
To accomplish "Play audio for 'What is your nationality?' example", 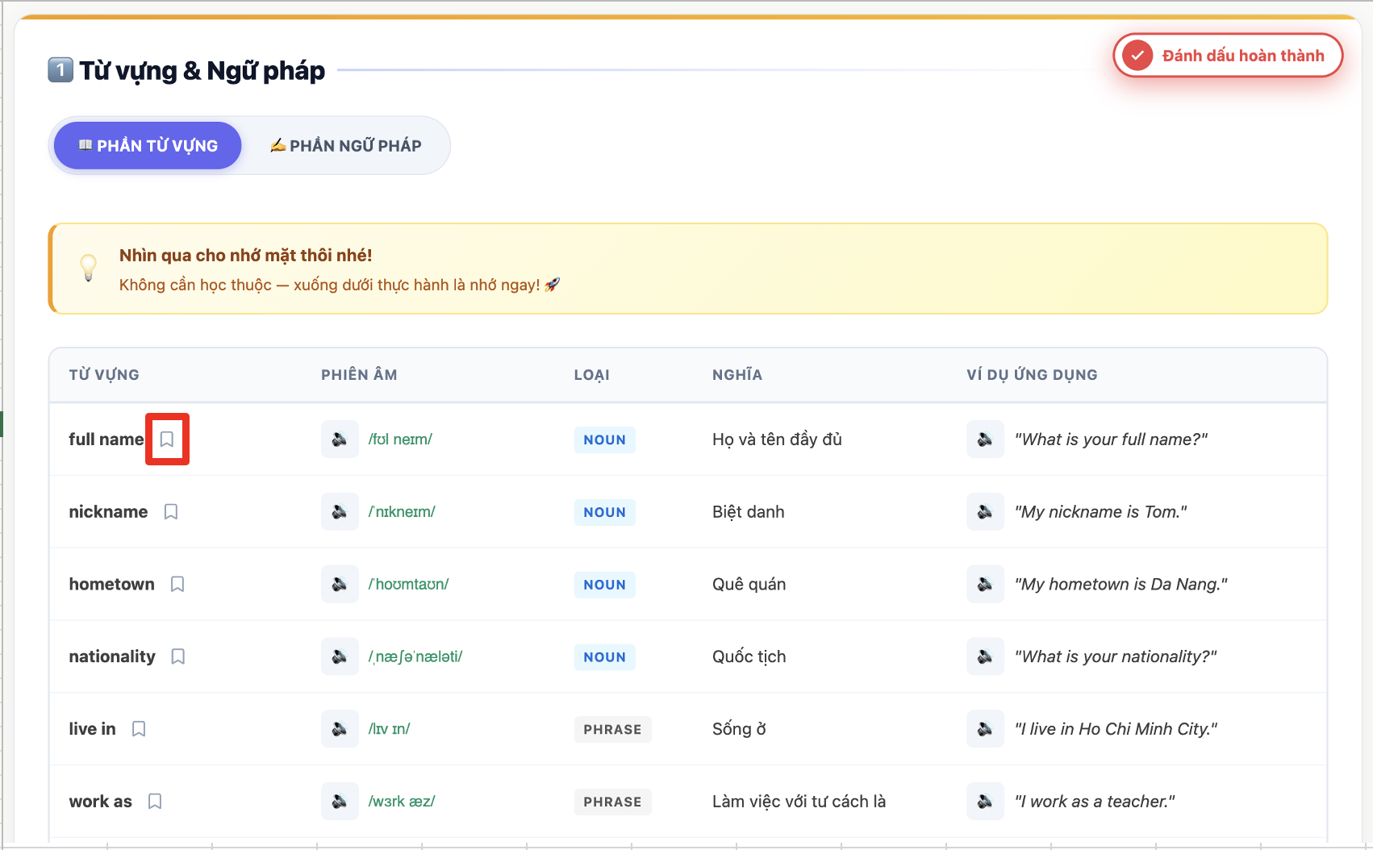I will 985,656.
